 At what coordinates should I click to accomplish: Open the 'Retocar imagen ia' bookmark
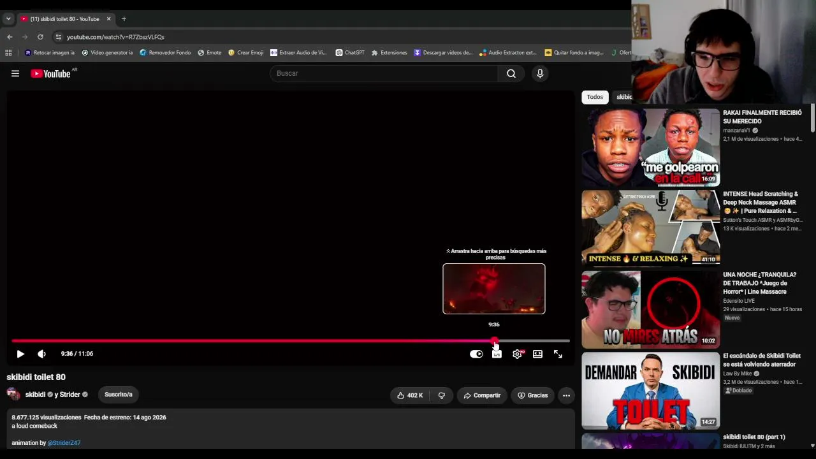click(x=50, y=53)
